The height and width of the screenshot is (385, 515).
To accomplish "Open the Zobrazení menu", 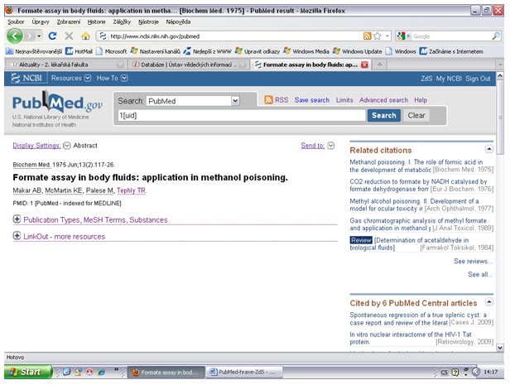I will [x=69, y=22].
